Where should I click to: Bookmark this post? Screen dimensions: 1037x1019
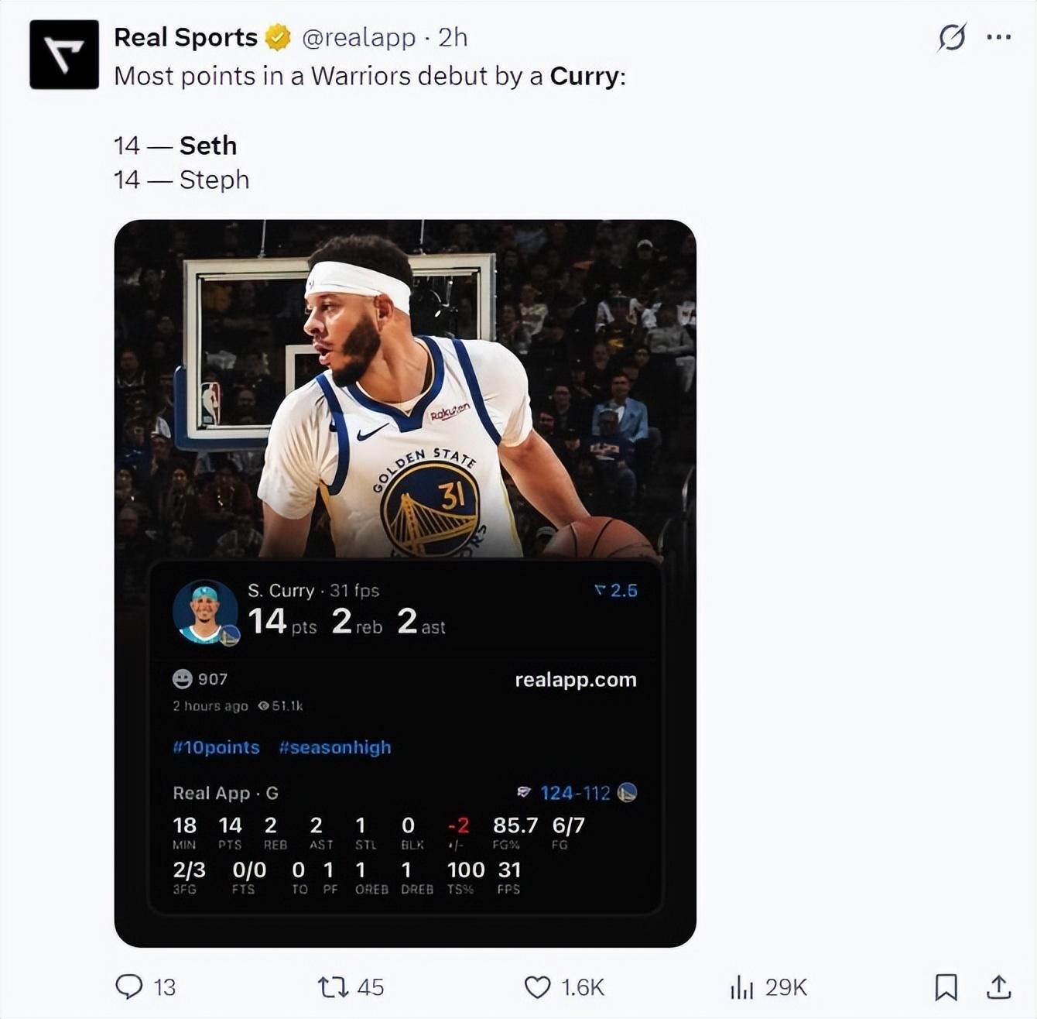click(946, 986)
